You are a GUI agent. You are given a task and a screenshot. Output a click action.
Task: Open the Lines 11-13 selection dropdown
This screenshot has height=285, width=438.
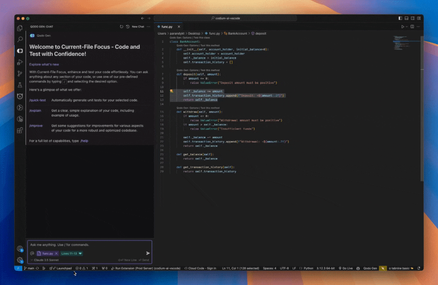pyautogui.click(x=71, y=253)
